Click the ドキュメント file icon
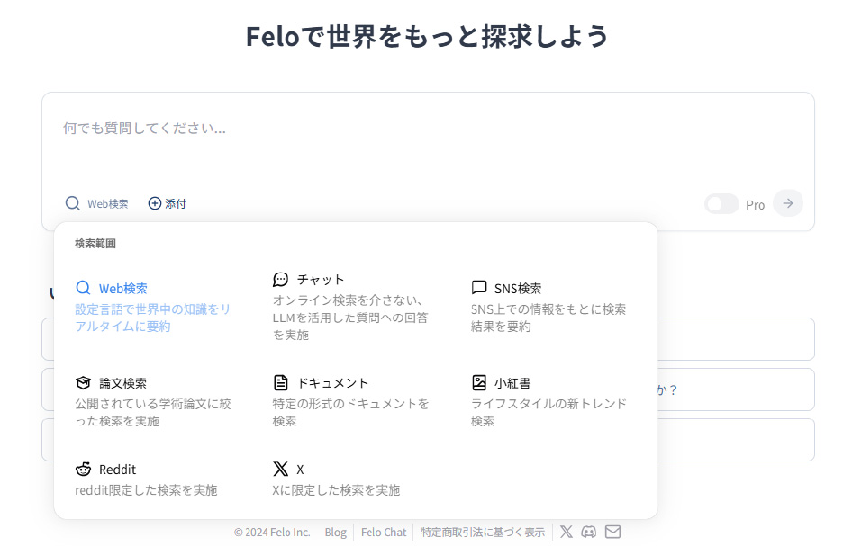This screenshot has width=843, height=546. point(281,382)
